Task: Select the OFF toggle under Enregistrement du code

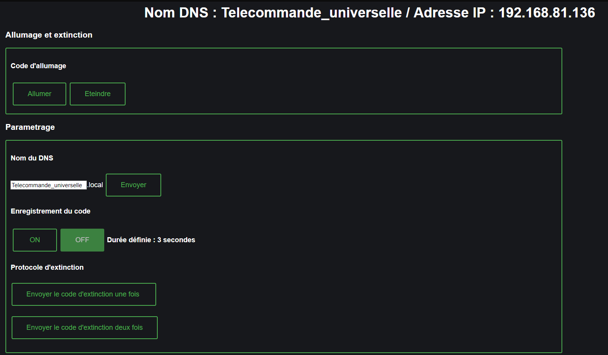Action: [82, 240]
